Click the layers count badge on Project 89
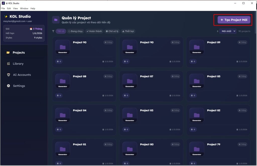 coord(193,61)
